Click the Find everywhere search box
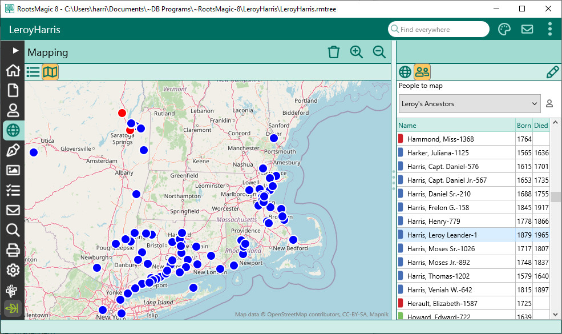Viewport: 562px width, 334px height. tap(438, 30)
